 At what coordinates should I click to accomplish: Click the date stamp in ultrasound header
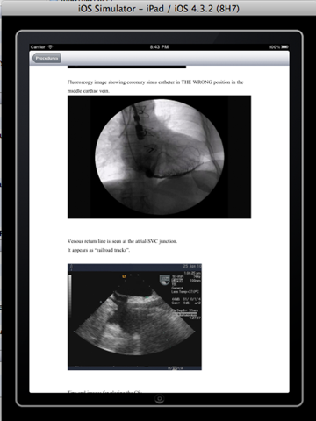click(x=192, y=267)
